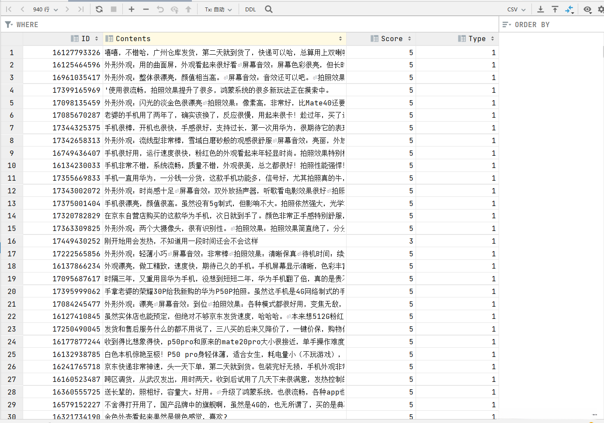
Task: Click the Contents cell starting with 嘻嘻，不错哈
Action: click(225, 52)
